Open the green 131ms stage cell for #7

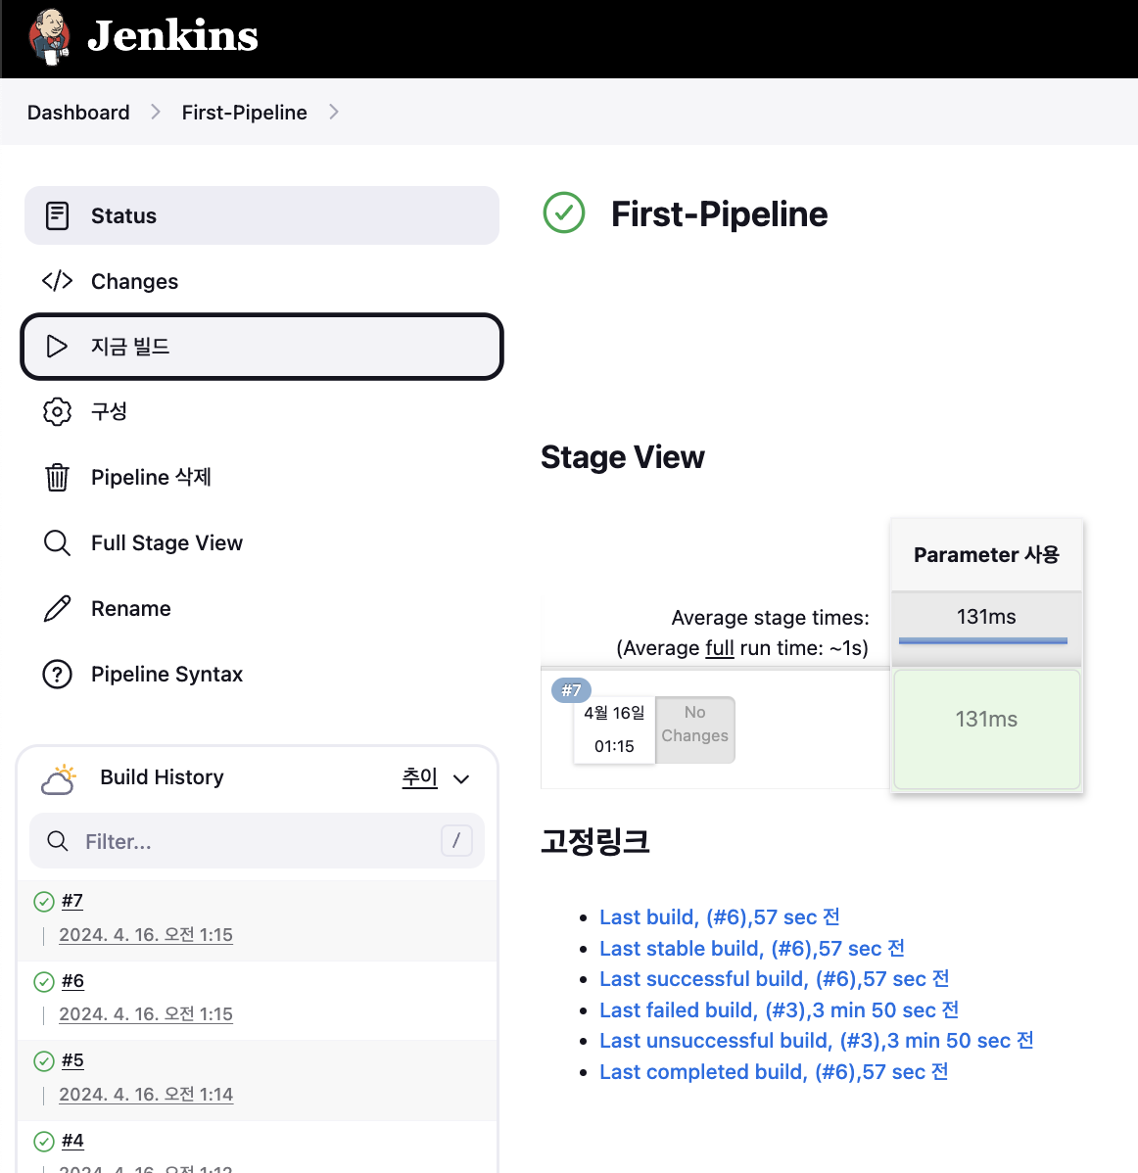click(x=987, y=729)
